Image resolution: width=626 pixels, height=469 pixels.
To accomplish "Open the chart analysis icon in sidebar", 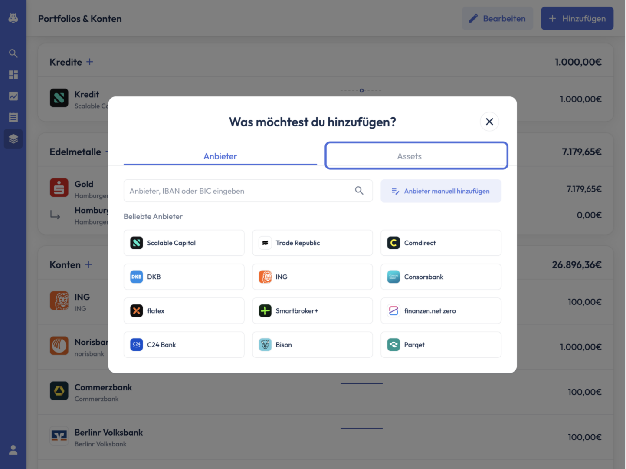I will tap(13, 96).
